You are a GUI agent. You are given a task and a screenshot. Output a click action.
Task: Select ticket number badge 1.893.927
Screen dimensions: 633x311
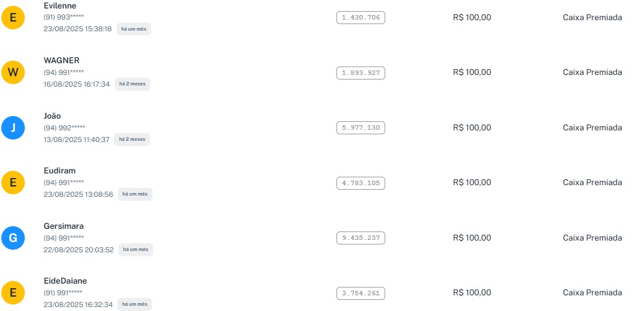[361, 72]
